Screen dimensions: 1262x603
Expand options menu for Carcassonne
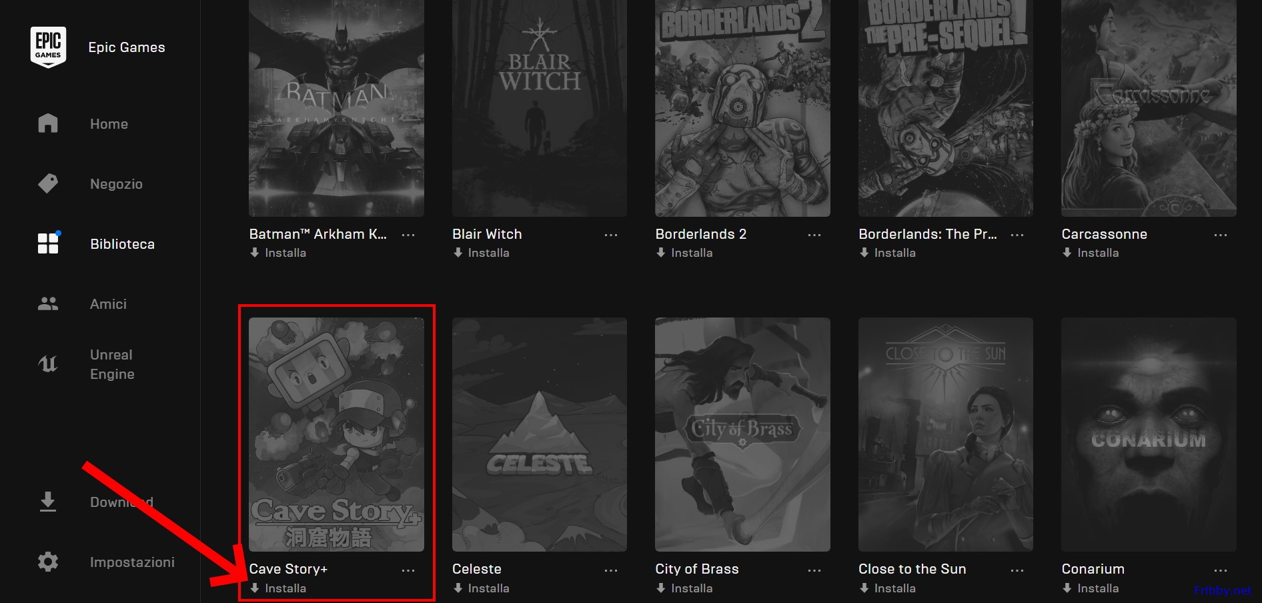point(1221,235)
